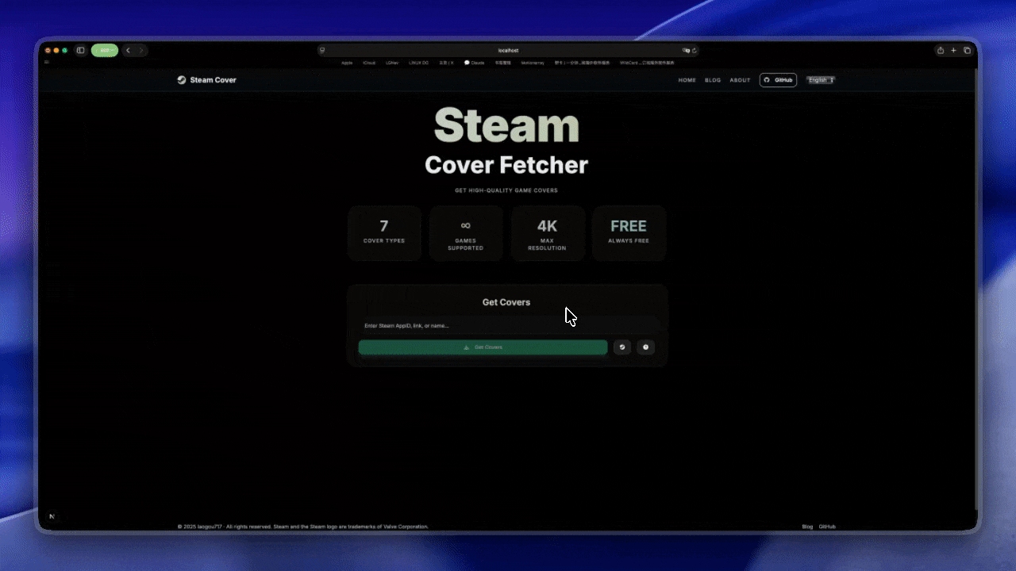Expand the English language selector
Screen dimensions: 1016x571
[x=821, y=80]
